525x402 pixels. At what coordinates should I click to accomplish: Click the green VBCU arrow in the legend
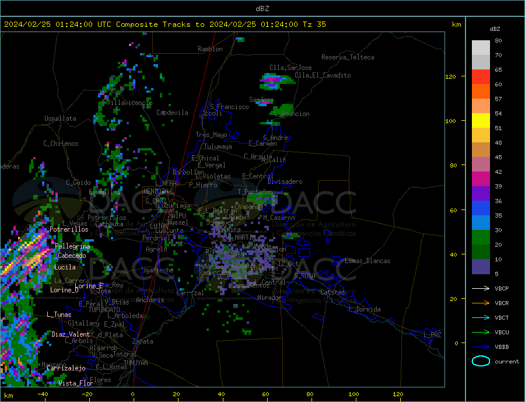coord(481,333)
